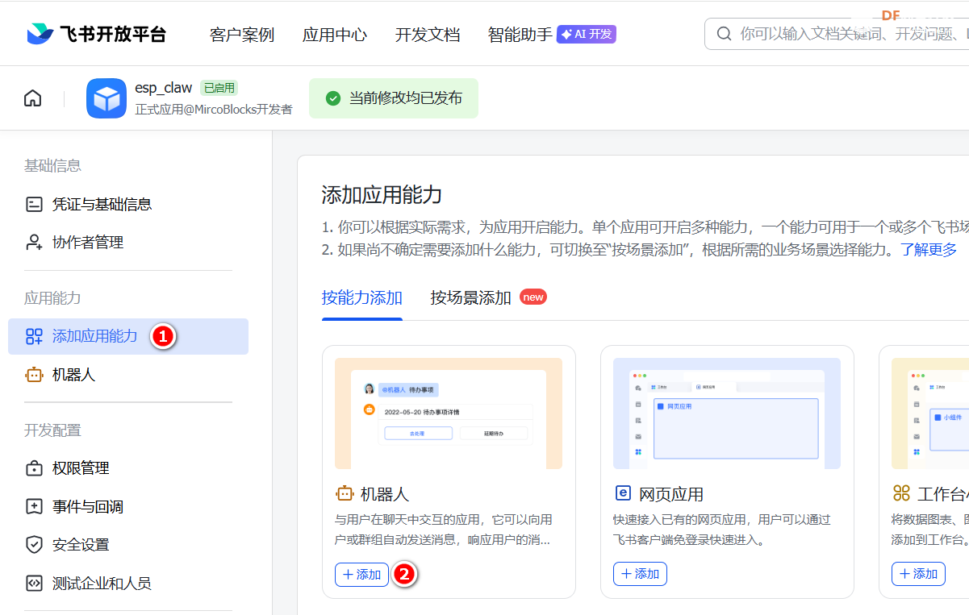Click the new badge beside 按场景添加

[533, 297]
